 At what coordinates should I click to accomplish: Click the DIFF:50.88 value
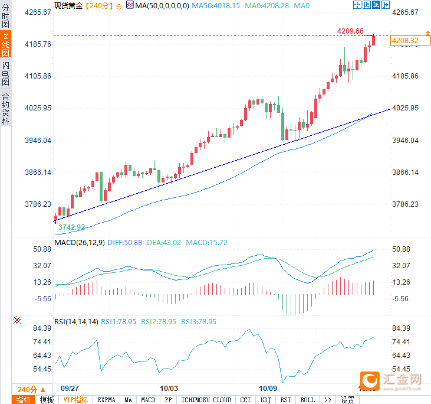125,243
